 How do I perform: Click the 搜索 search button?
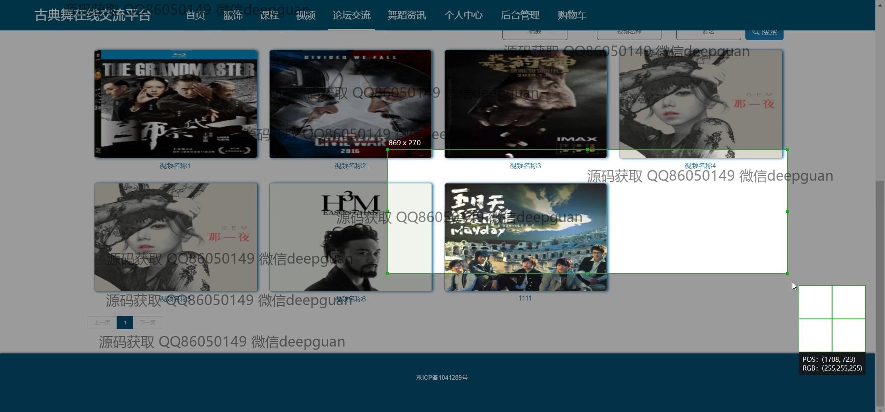coord(764,35)
